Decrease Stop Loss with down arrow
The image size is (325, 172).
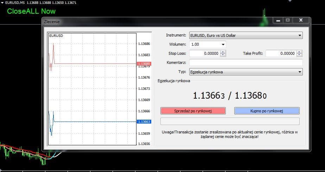coord(223,55)
